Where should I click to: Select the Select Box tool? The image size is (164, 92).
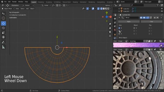click(x=3, y=14)
